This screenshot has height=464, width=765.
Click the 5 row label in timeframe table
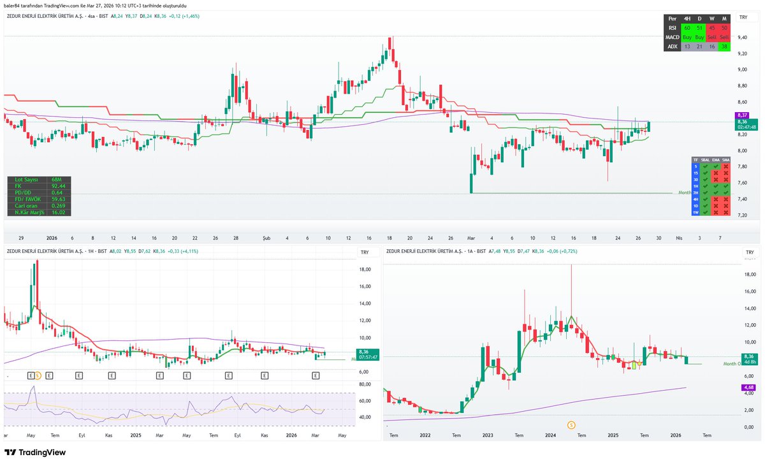(696, 166)
